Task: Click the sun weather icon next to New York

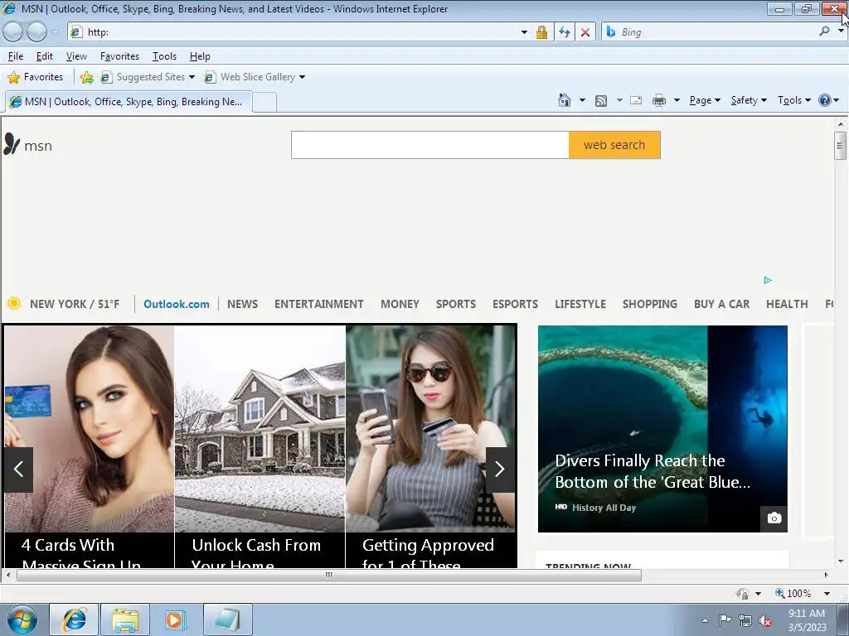Action: (14, 303)
